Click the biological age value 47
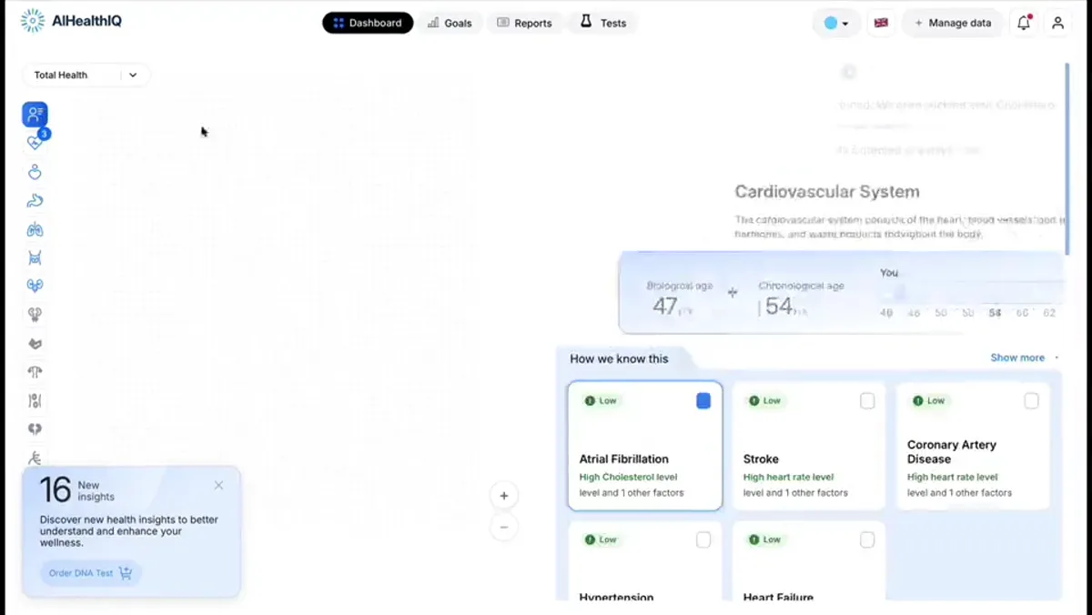1092x615 pixels. click(x=664, y=307)
